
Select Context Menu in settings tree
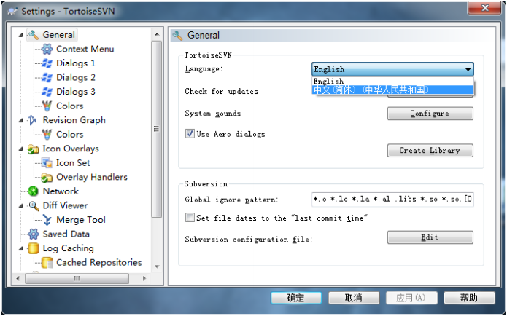[85, 49]
